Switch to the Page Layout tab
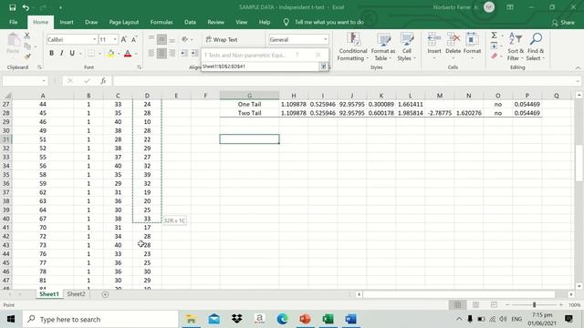 click(x=124, y=22)
